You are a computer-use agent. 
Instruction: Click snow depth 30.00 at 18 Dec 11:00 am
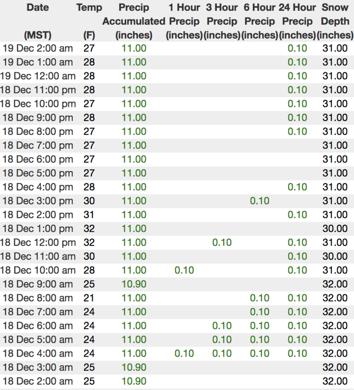(x=335, y=257)
